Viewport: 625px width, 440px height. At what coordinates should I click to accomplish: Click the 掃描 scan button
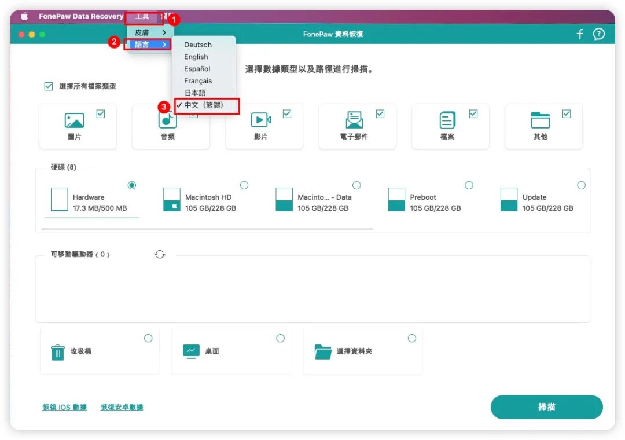546,407
